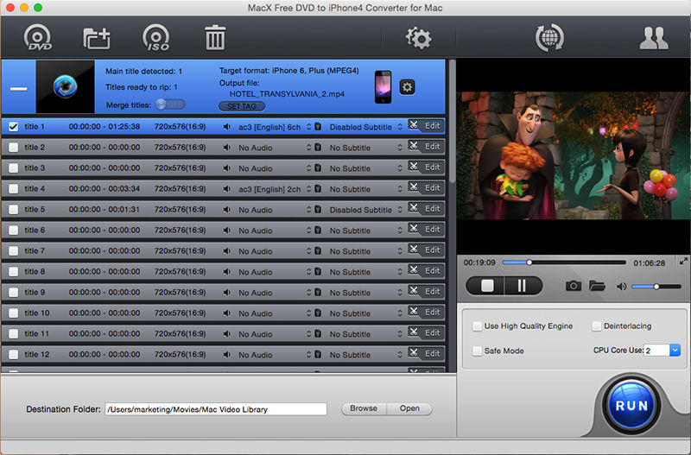Mute the preview with the speaker icon
This screenshot has height=455, width=691.
(x=621, y=287)
